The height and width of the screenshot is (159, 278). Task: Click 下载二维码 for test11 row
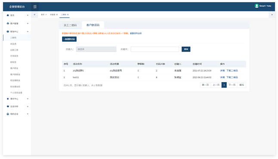(232, 77)
